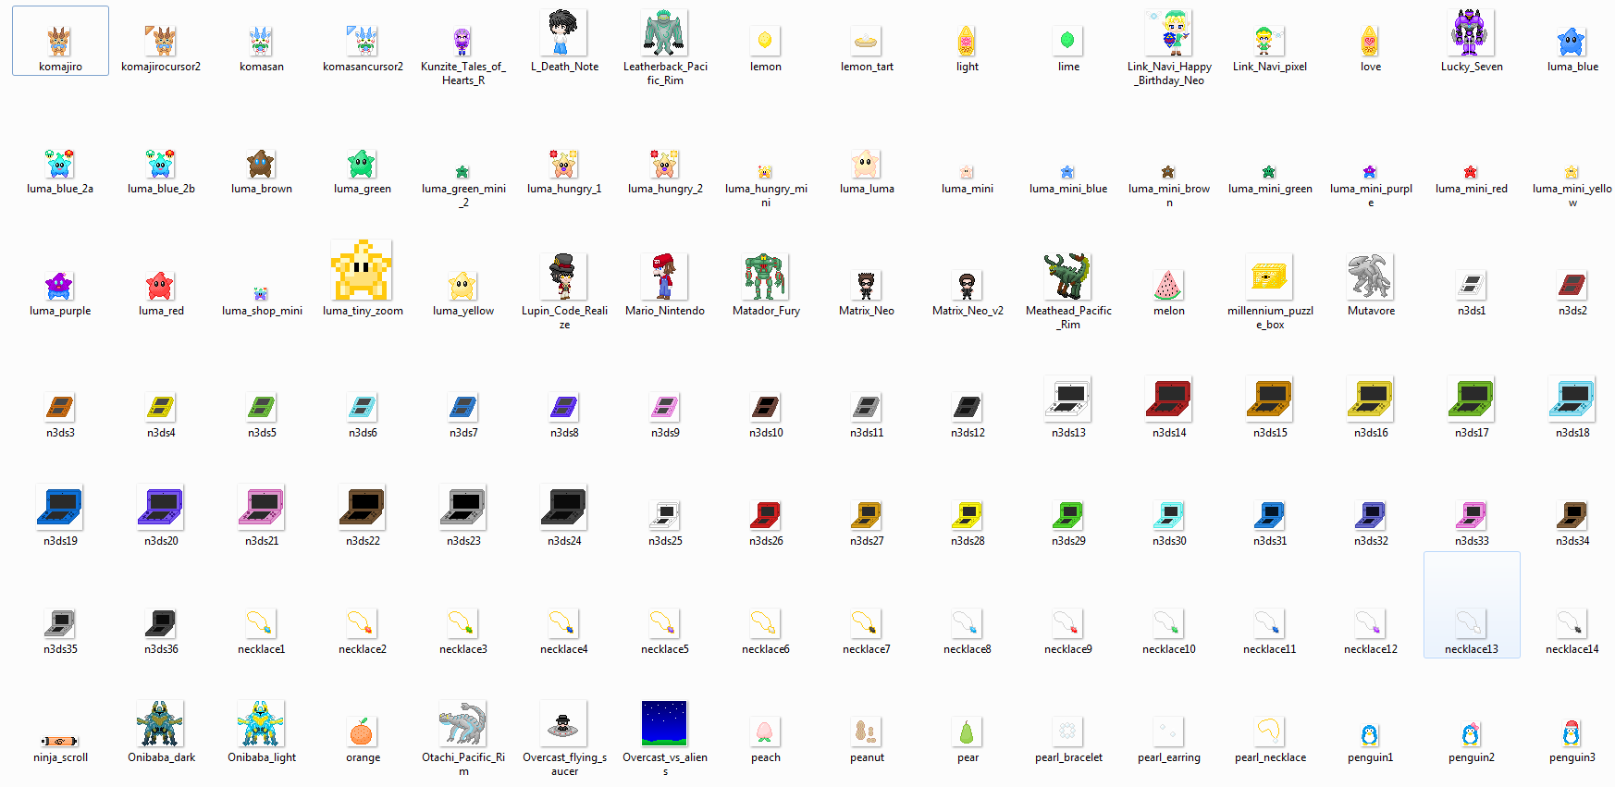1615x787 pixels.
Task: Select the Otachi_Pacific_Rim icon
Action: [462, 723]
